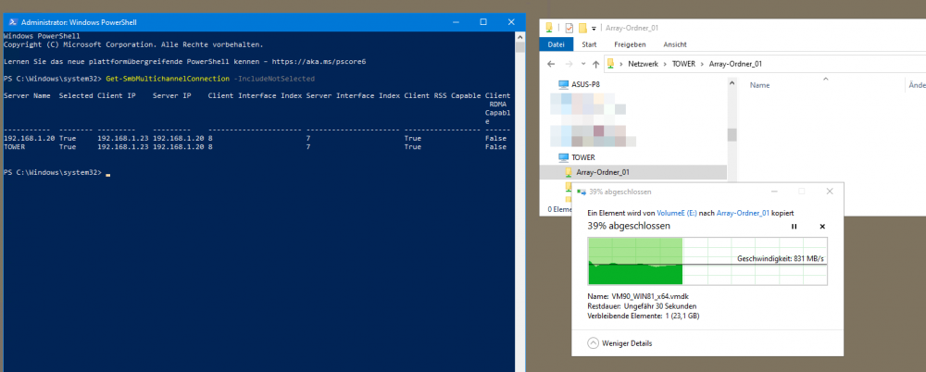Image resolution: width=926 pixels, height=372 pixels.
Task: Click the navigation pane scrollbar thumb
Action: 732,135
